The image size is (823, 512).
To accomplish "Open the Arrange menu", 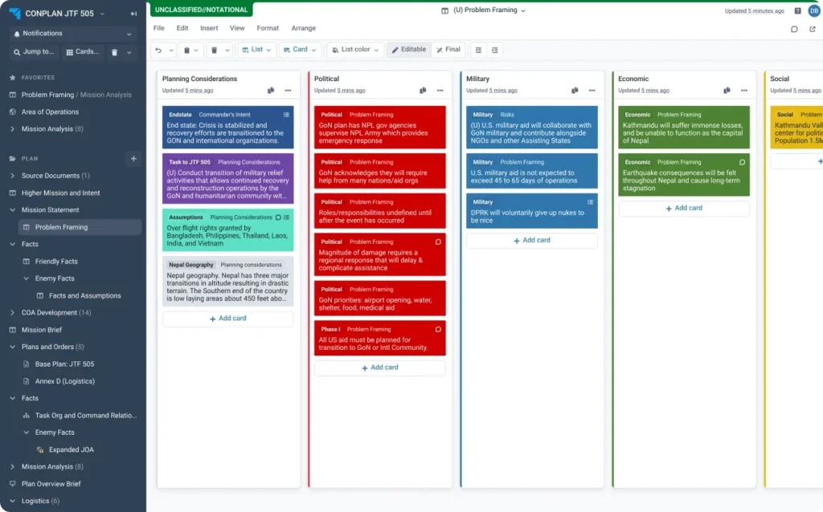I will [x=303, y=28].
